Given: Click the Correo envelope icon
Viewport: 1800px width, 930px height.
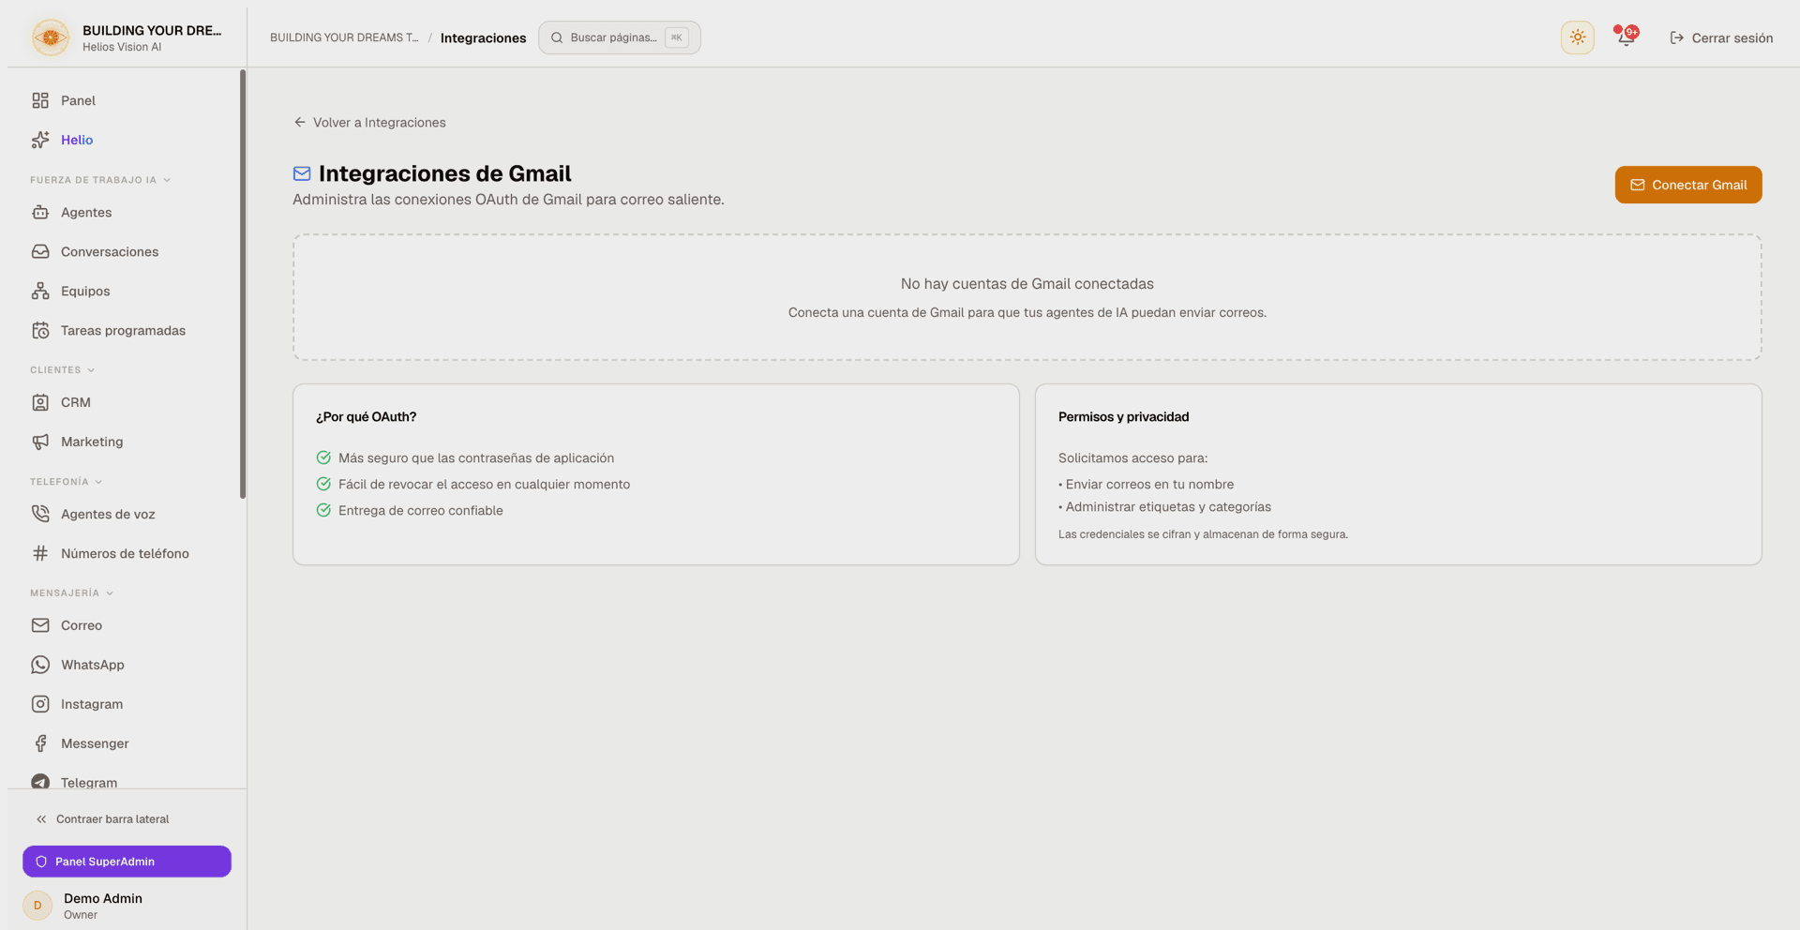Looking at the screenshot, I should (x=40, y=625).
